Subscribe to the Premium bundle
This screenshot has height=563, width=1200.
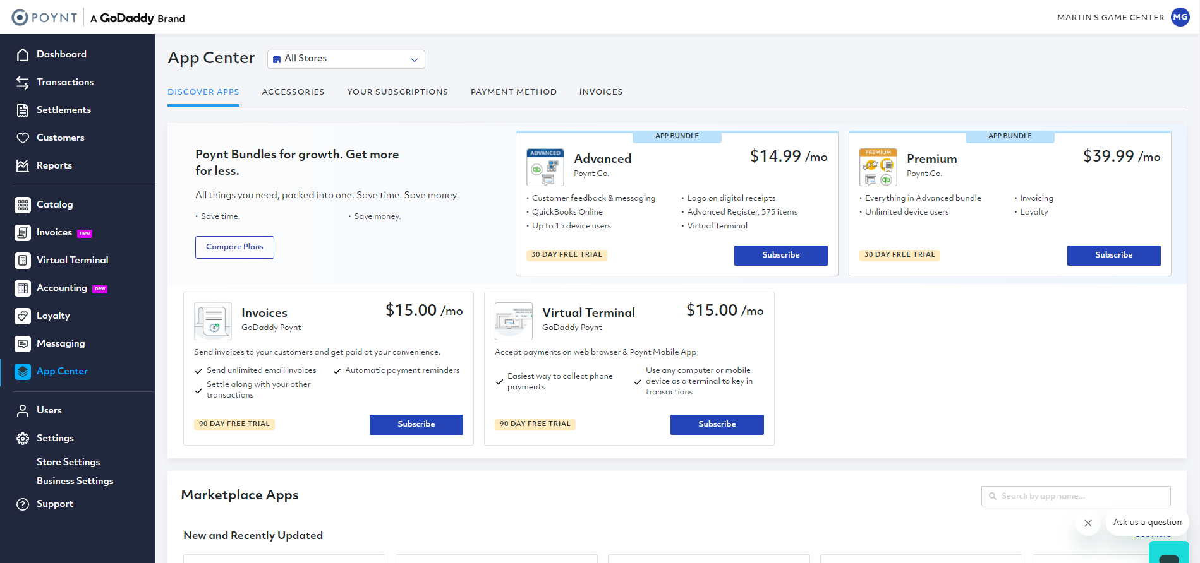(1114, 256)
